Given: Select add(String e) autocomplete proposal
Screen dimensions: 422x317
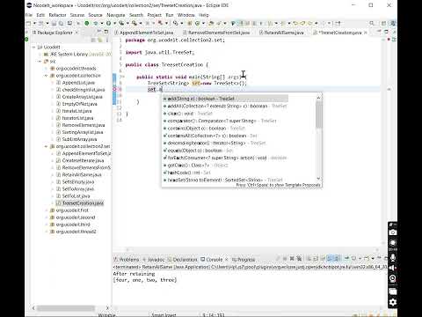Looking at the screenshot, I should pyautogui.click(x=225, y=99).
